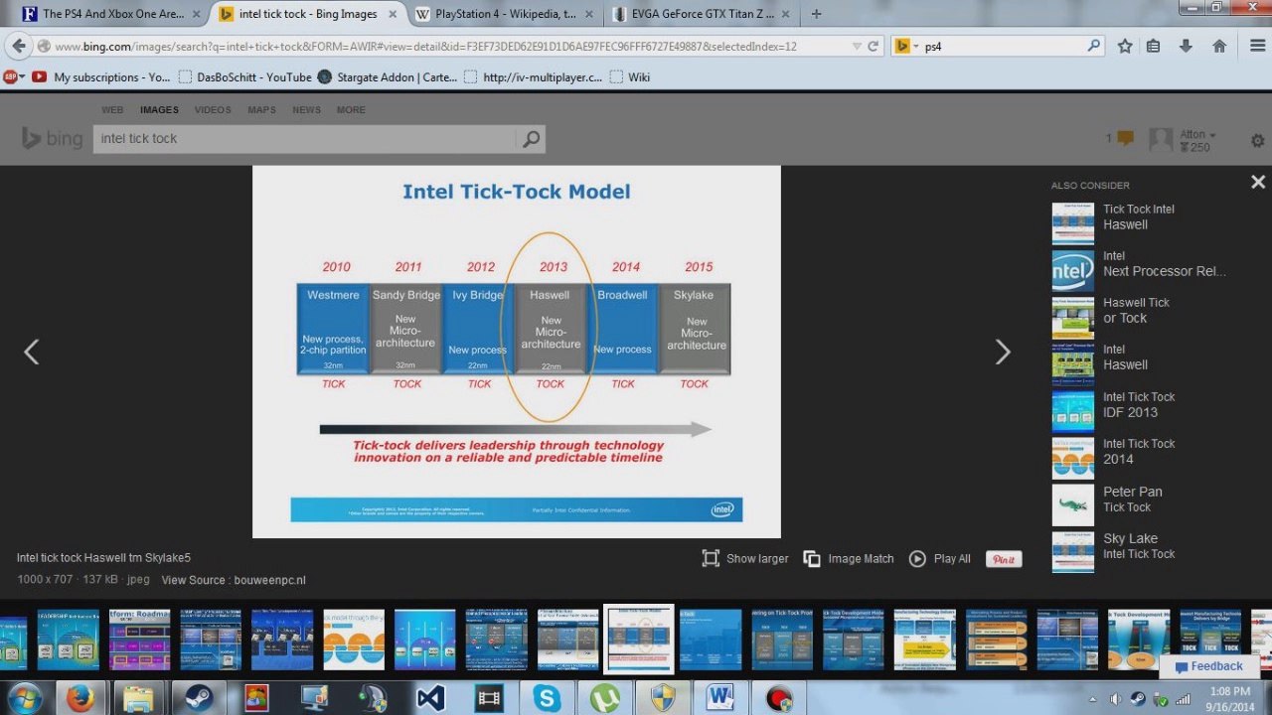
Task: Show the previous image with the left arrow
Action: tap(32, 352)
